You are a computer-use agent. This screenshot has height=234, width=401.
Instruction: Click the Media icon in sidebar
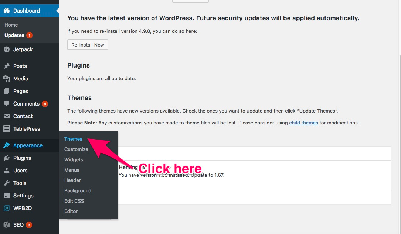7,78
